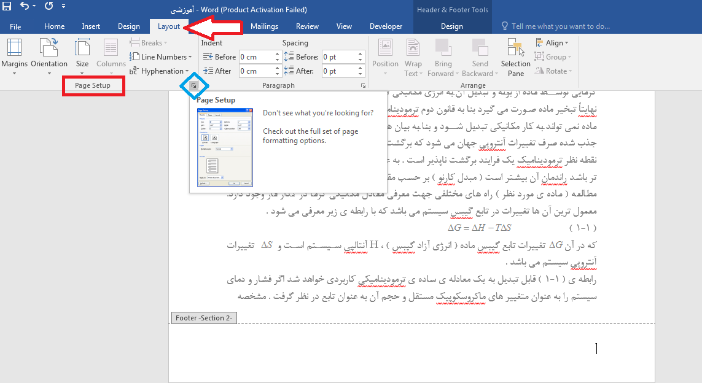
Task: Click the Undo arrow icon
Action: 25,7
